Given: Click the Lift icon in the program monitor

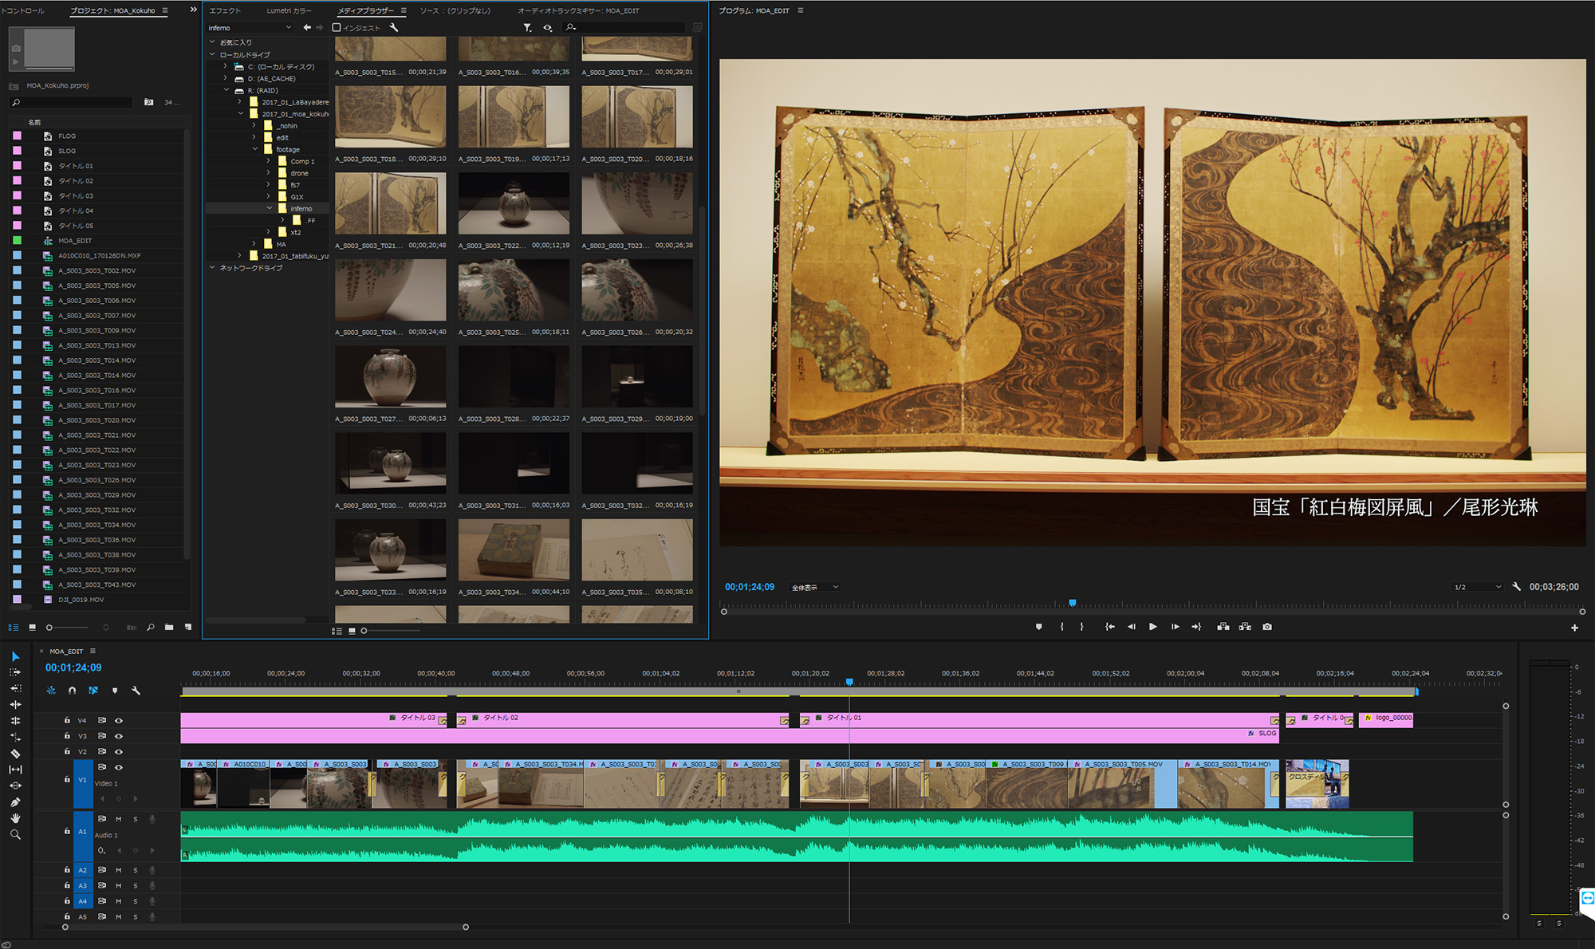Looking at the screenshot, I should click(x=1223, y=627).
